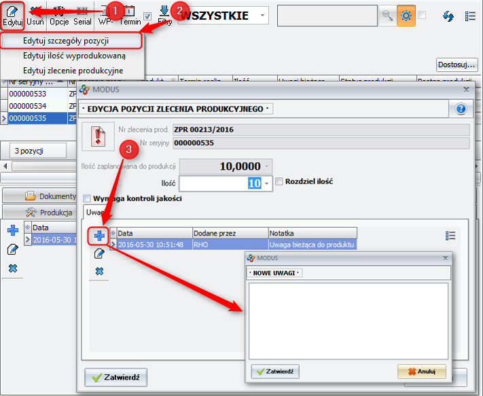Screen dimensions: 483x396
Task: Click the edit note pencil icon in the edit dialog
Action: pos(99,254)
